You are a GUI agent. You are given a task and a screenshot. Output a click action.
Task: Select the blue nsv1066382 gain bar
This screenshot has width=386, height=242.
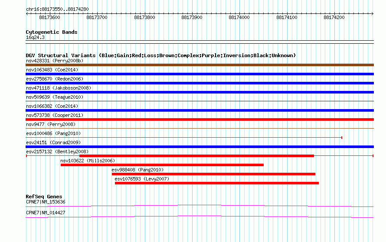[x=200, y=110]
